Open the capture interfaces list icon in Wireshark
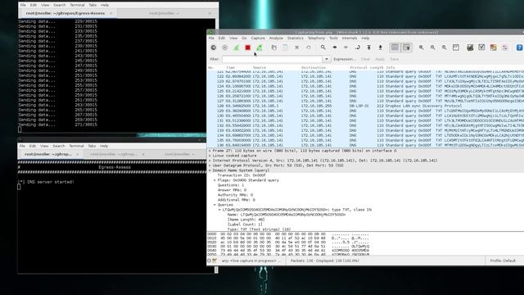This screenshot has width=524, height=295. 213,48
